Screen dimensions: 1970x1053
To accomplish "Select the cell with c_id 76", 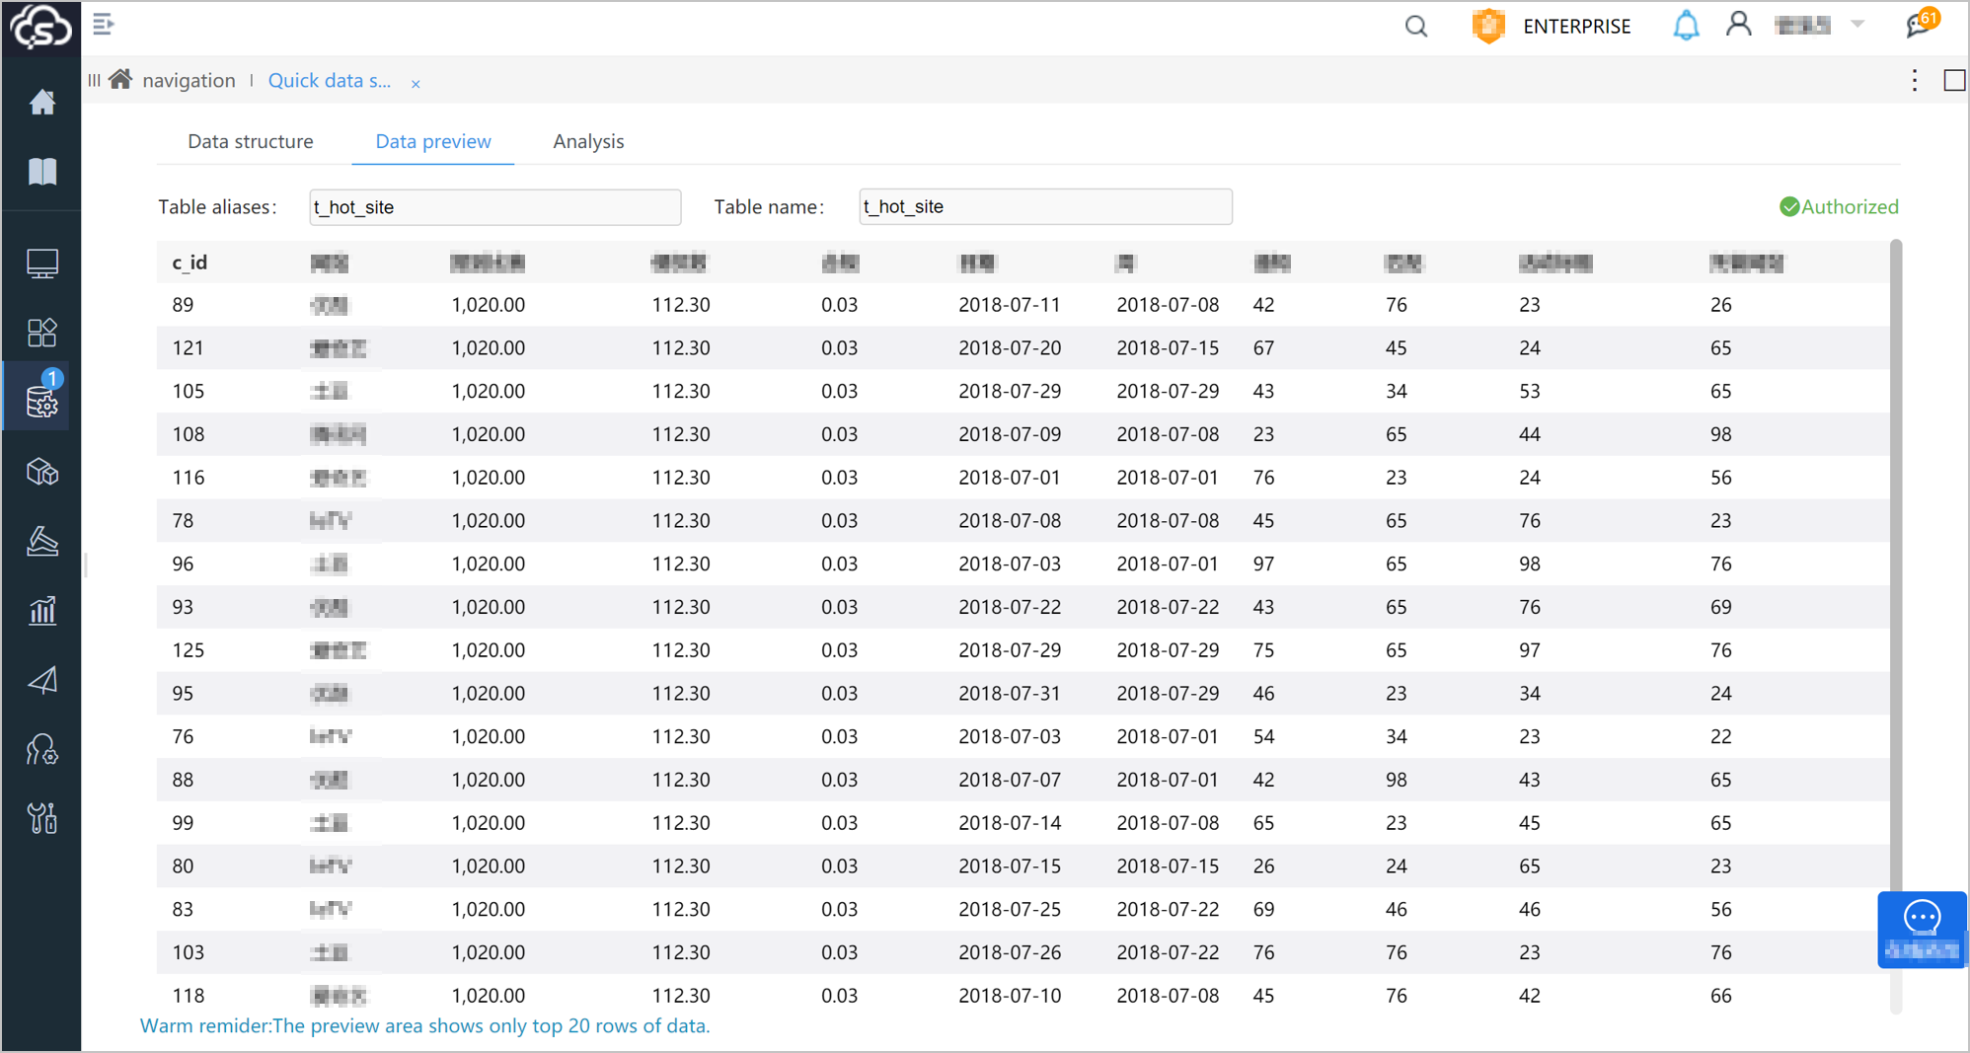I will [183, 737].
